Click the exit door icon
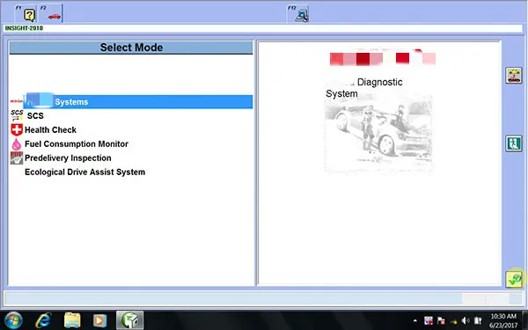 click(514, 143)
